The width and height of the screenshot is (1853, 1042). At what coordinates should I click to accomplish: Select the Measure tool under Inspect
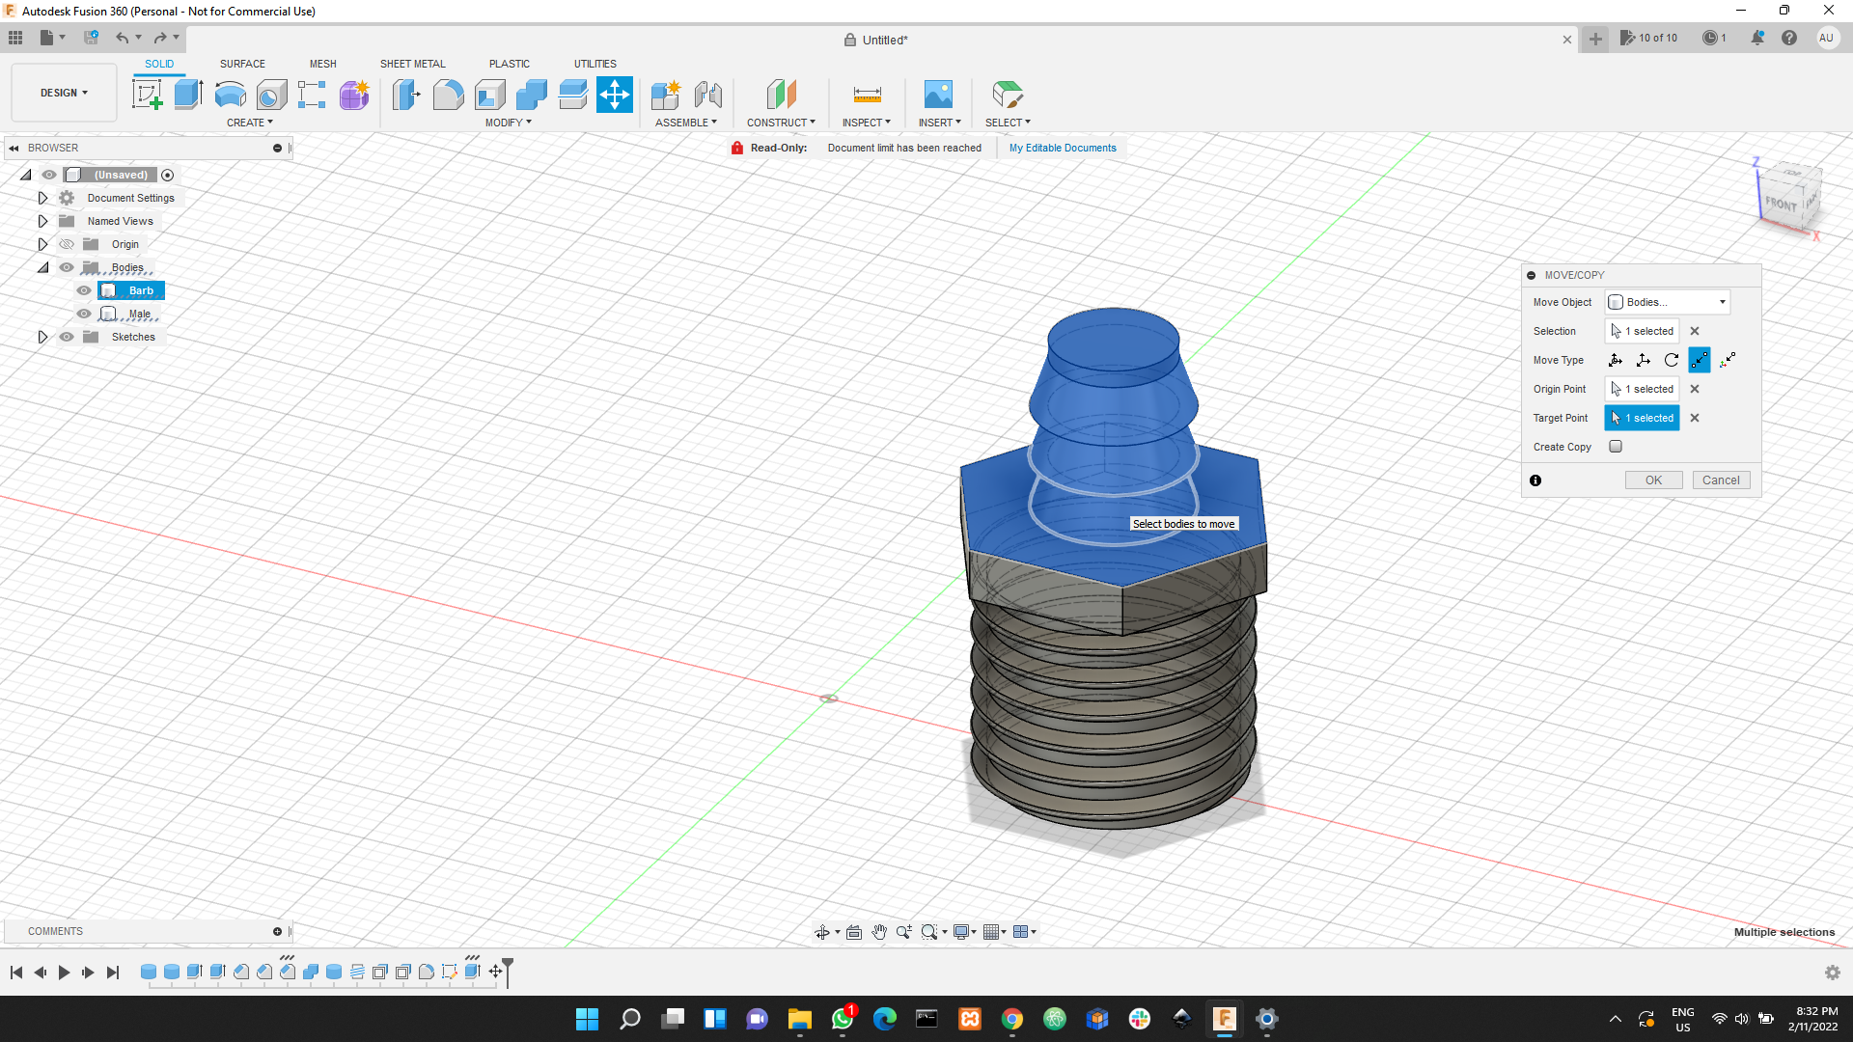coord(867,95)
